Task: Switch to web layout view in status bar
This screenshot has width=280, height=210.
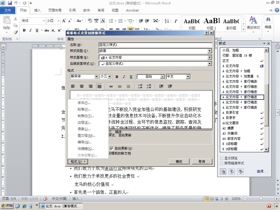Action: pyautogui.click(x=217, y=199)
